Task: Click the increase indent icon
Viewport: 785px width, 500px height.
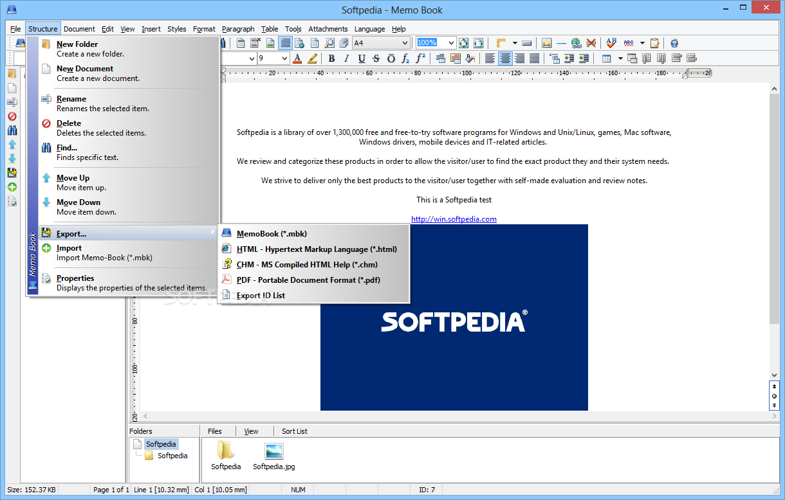Action: [569, 58]
